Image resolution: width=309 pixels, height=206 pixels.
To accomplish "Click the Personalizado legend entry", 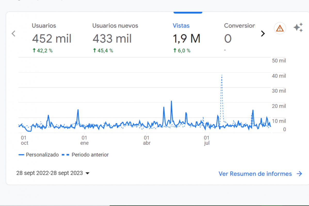I will click(x=39, y=155).
